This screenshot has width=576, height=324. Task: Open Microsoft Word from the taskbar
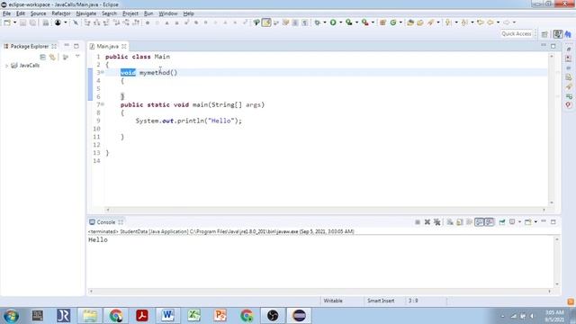(168, 316)
